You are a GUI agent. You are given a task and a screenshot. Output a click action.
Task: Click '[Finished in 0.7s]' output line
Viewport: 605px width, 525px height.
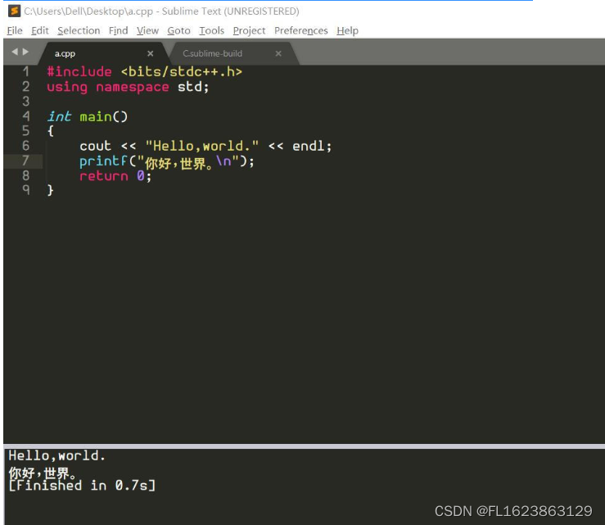[x=82, y=486]
